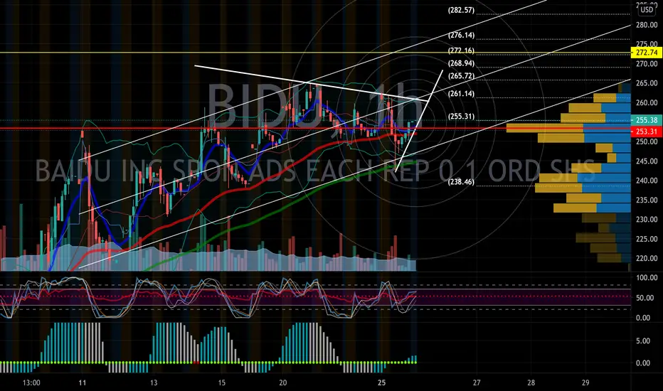
Task: Click the 240.00 price axis tick
Action: 647,181
